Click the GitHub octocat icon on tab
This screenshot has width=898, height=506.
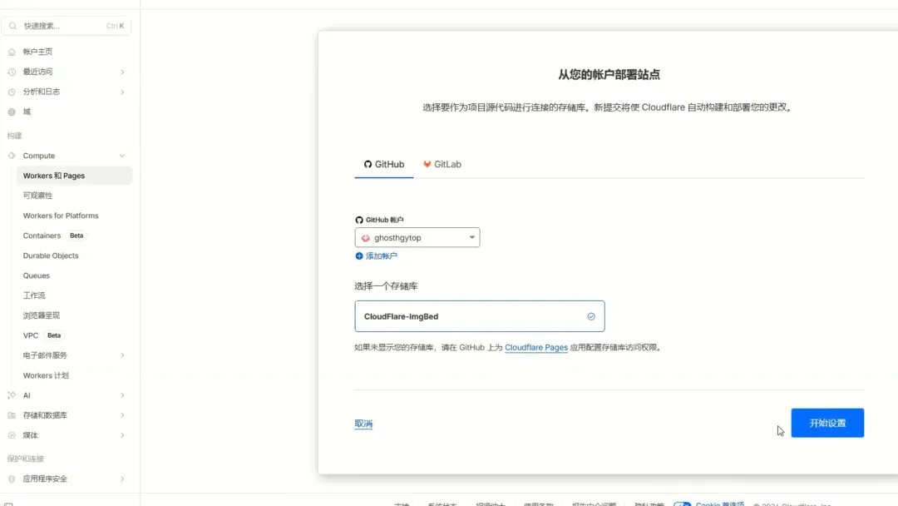pos(367,163)
